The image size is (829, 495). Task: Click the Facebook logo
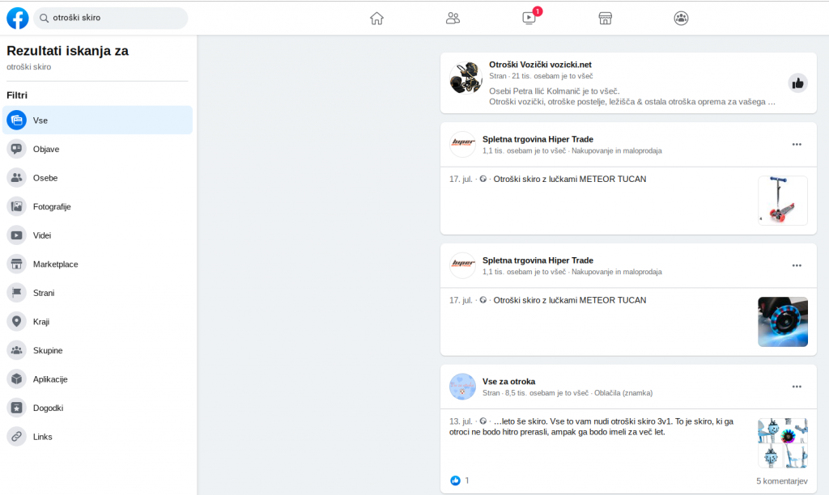18,18
